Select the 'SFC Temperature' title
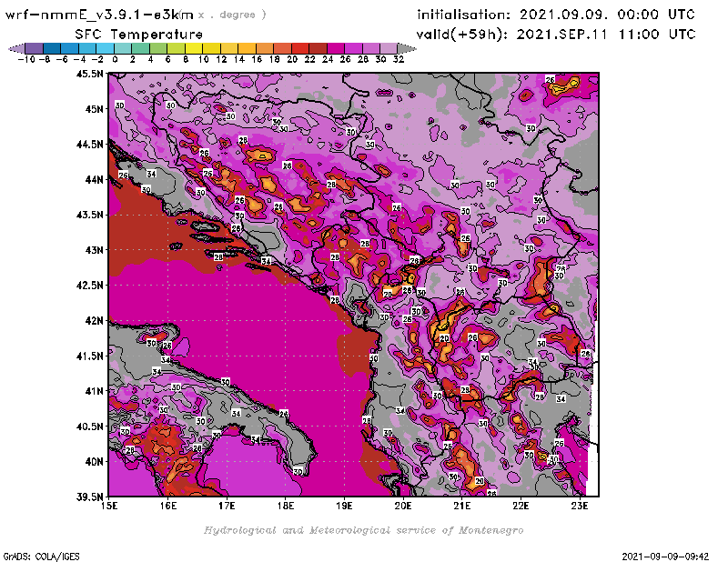Viewport: 728px width, 562px height. pos(139,35)
